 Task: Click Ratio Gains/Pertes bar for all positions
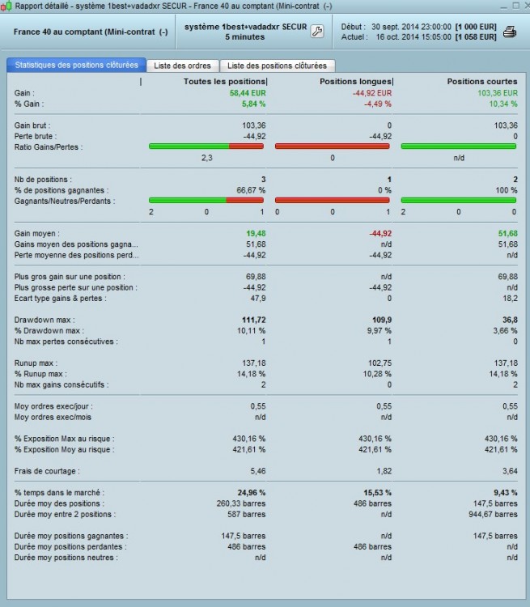pos(206,146)
